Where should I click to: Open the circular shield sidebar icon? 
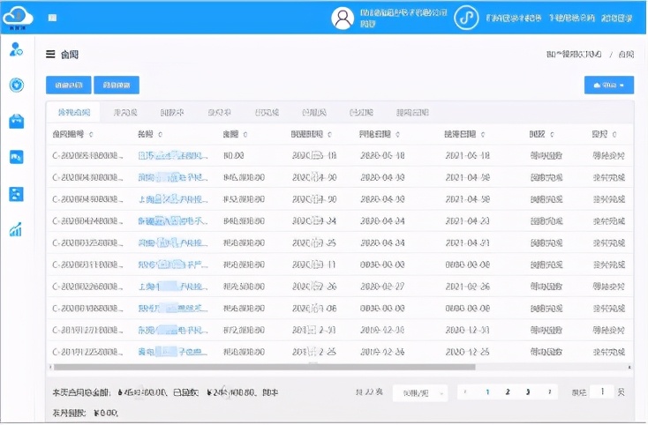(x=17, y=85)
